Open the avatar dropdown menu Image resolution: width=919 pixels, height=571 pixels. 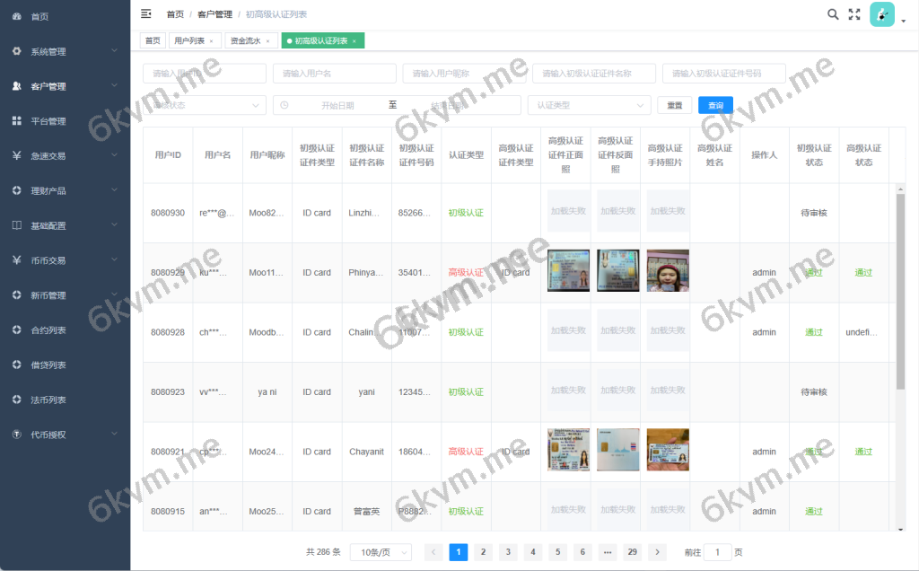(x=882, y=14)
